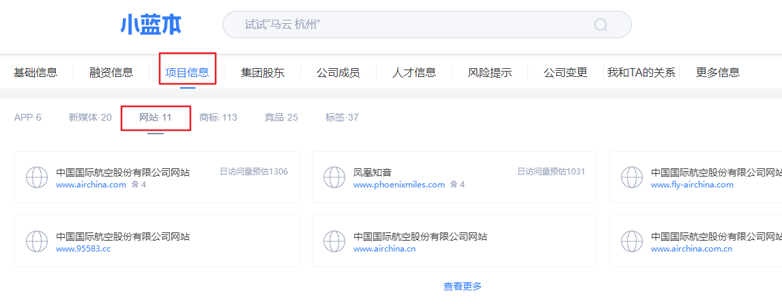Select the 竞品·25 sub-tab
This screenshot has height=304, width=782.
point(281,118)
